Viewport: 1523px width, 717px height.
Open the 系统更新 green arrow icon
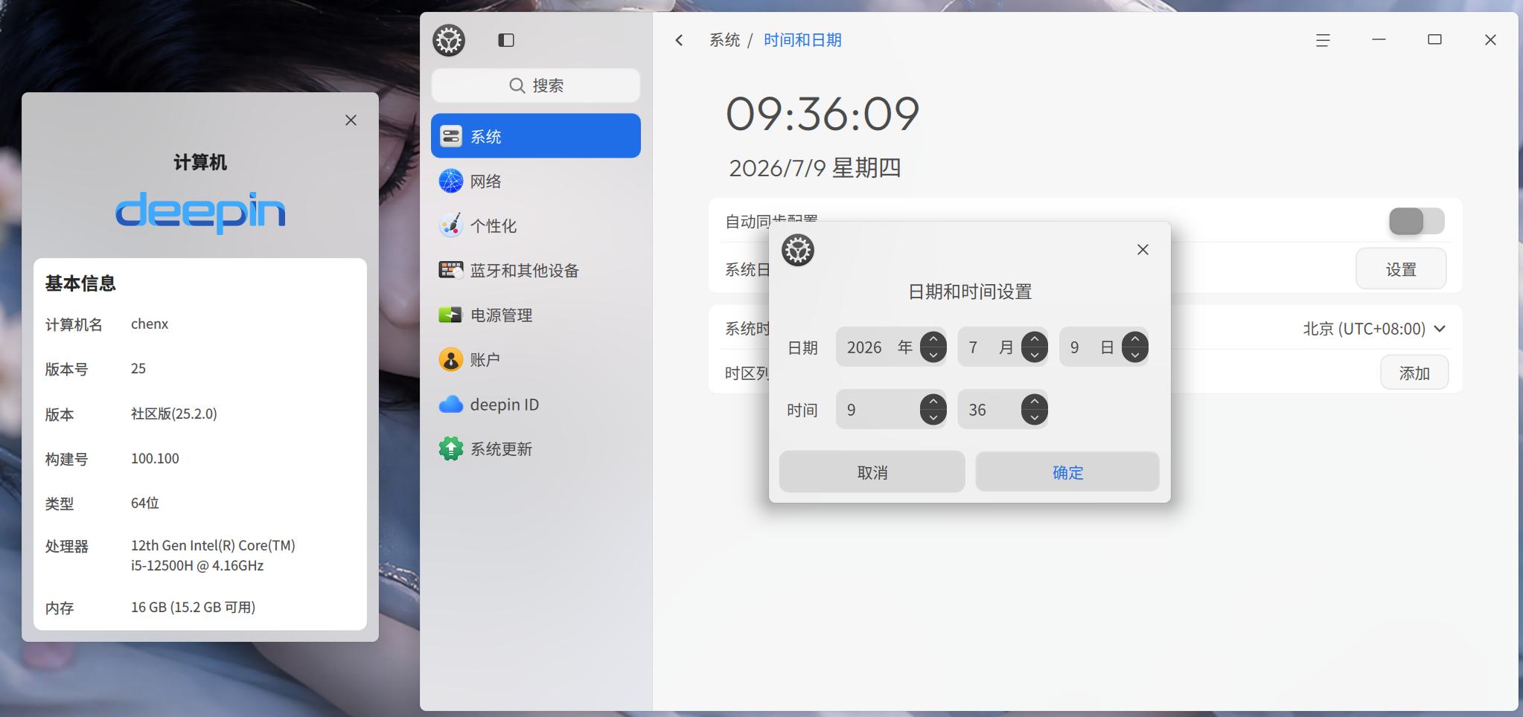tap(451, 448)
